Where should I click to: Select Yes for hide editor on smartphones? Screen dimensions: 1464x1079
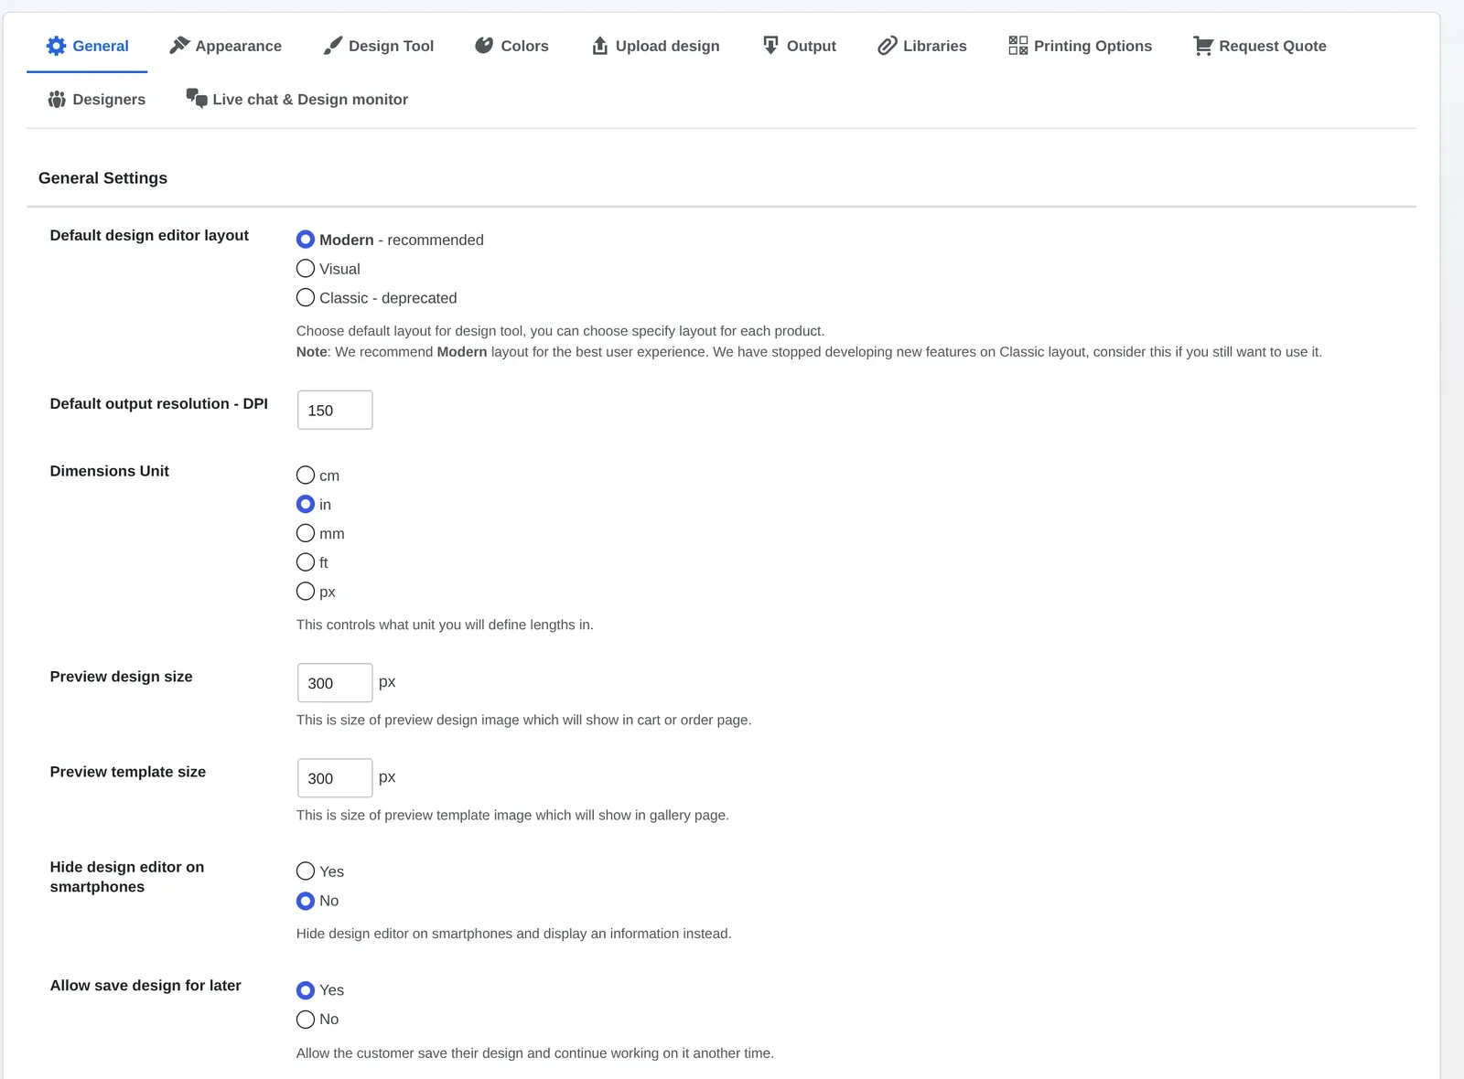click(306, 871)
